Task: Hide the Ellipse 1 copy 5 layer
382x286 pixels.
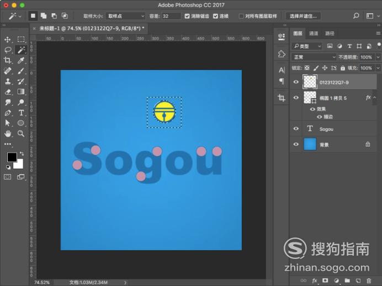Action: 296,98
